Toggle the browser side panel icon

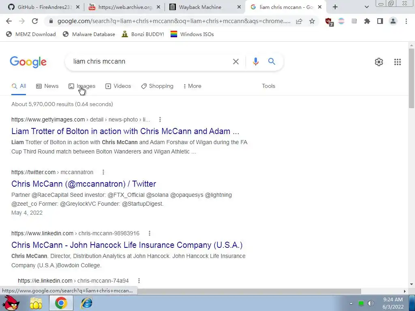coord(380,21)
